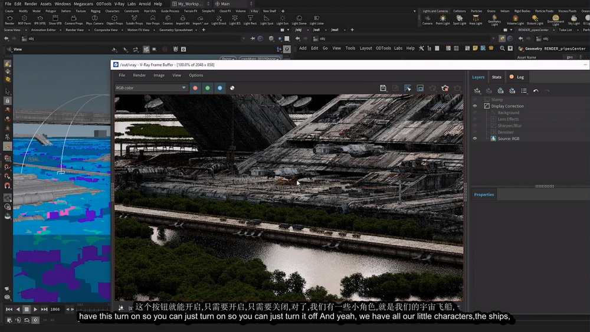Click the network editor wrench tools icon
590x332 pixels.
(421, 48)
